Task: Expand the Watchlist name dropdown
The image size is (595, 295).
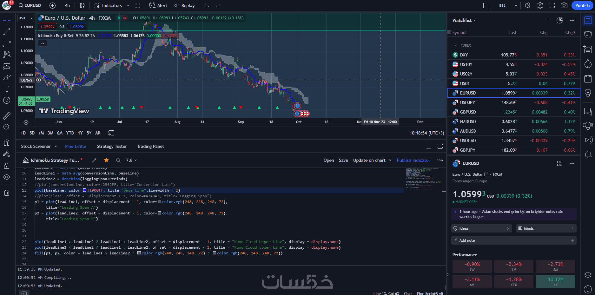Action: pyautogui.click(x=464, y=20)
